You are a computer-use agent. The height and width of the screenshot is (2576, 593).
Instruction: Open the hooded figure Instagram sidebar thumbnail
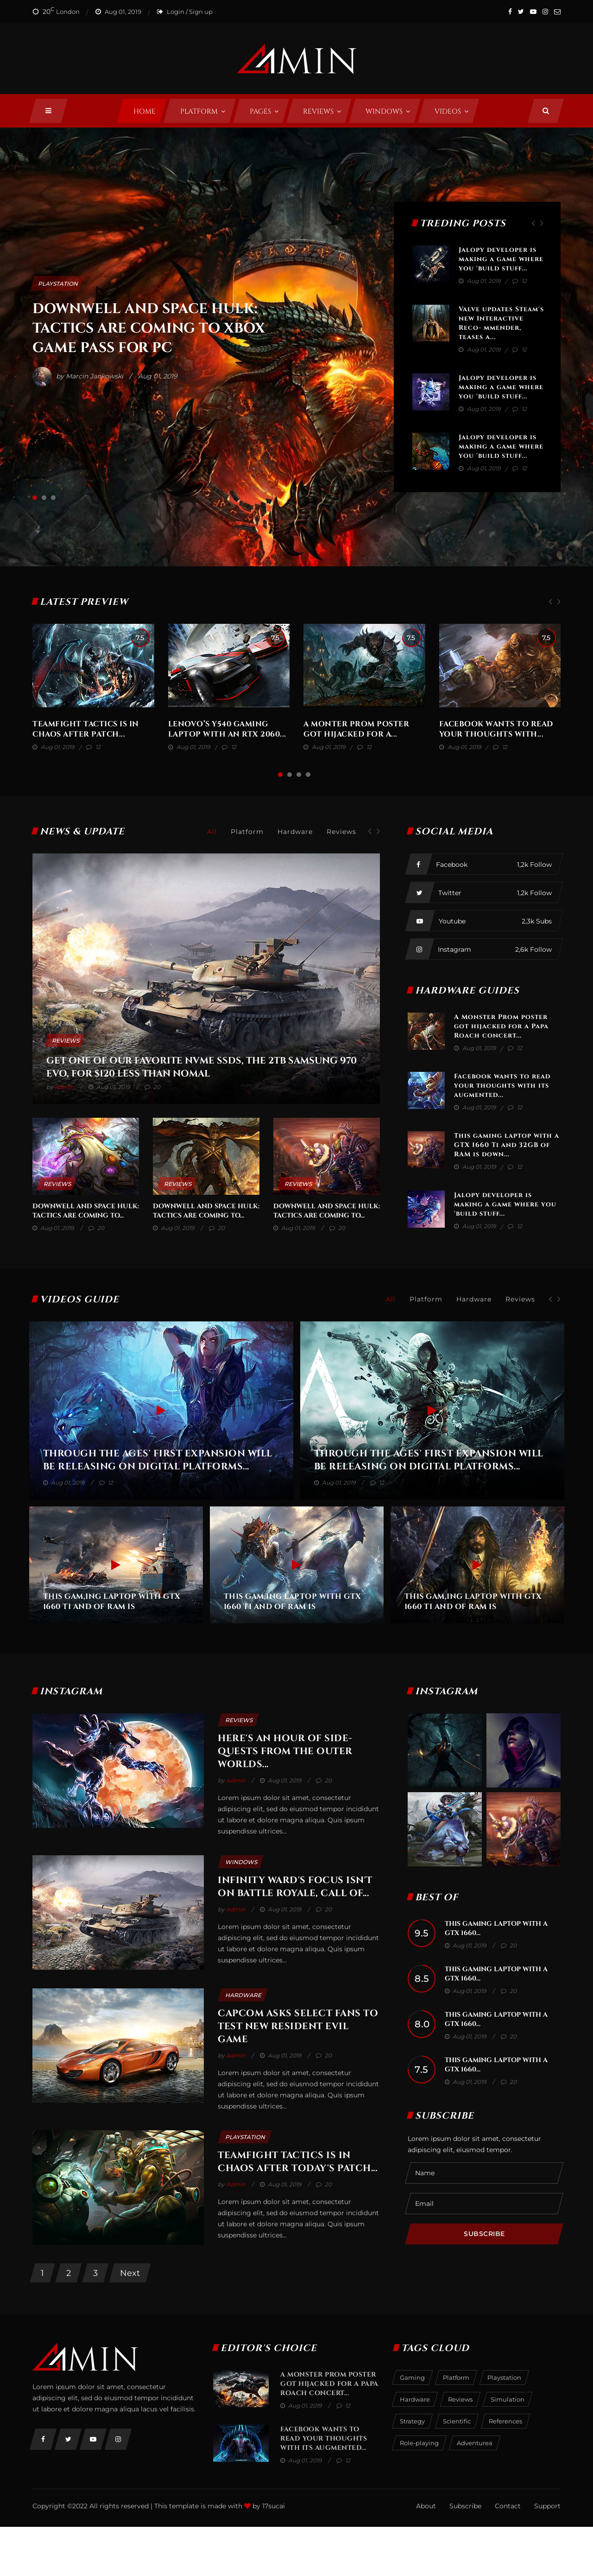point(523,1750)
